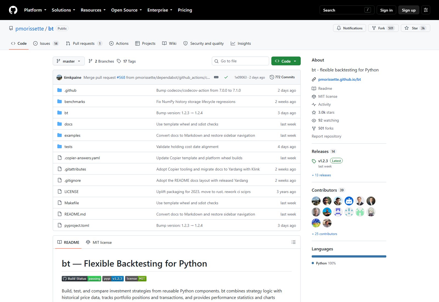Viewport: 439px width, 302px height.
Task: Click the Sign up button
Action: 409,10
